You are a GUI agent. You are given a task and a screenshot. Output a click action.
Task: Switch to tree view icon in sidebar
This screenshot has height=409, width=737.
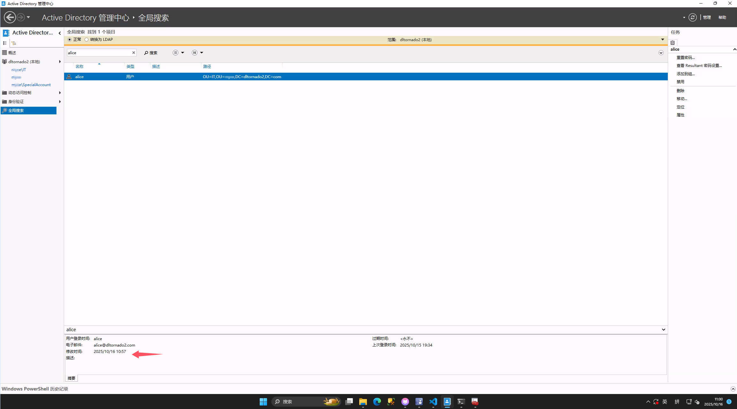(x=14, y=43)
